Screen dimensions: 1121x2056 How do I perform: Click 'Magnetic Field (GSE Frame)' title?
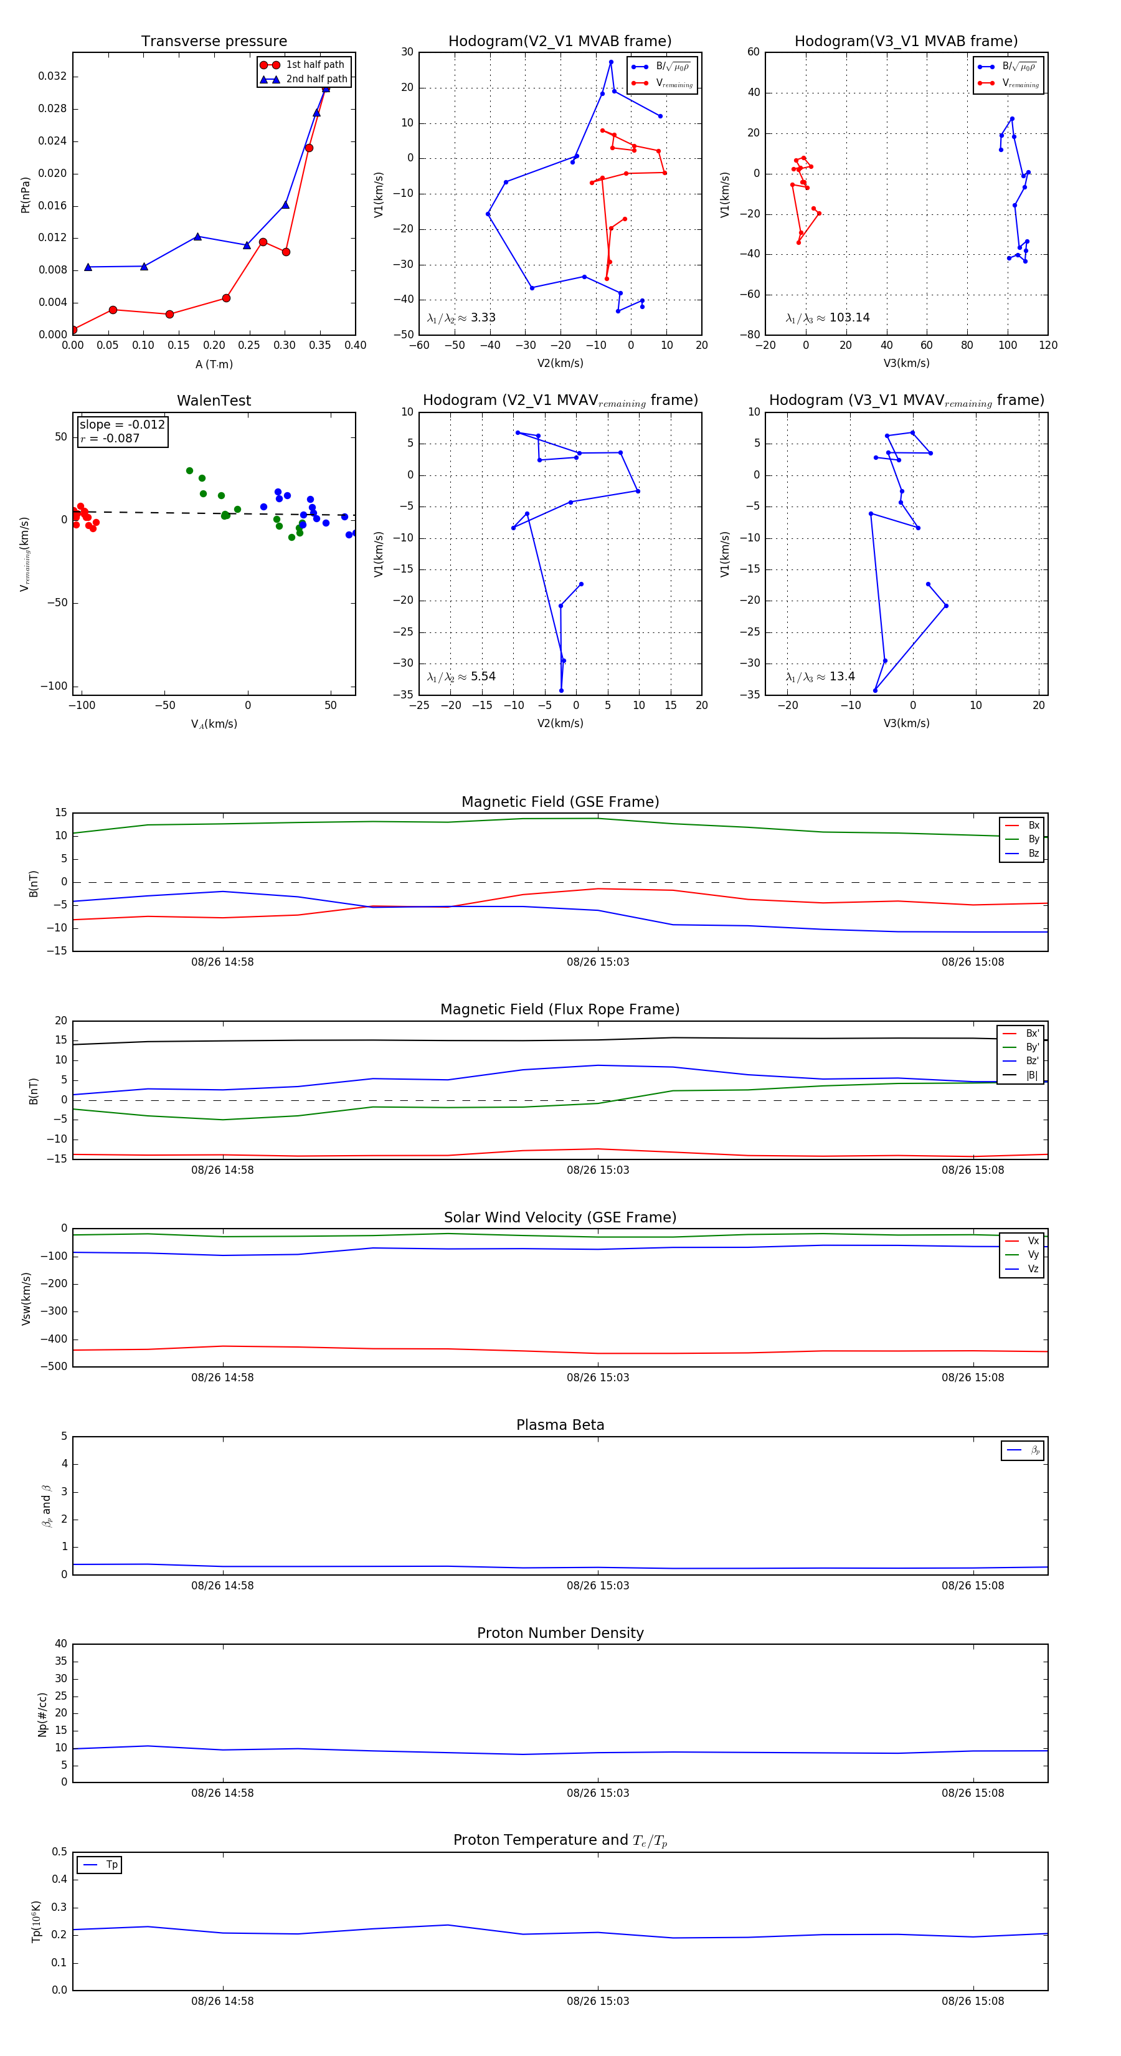pos(560,802)
